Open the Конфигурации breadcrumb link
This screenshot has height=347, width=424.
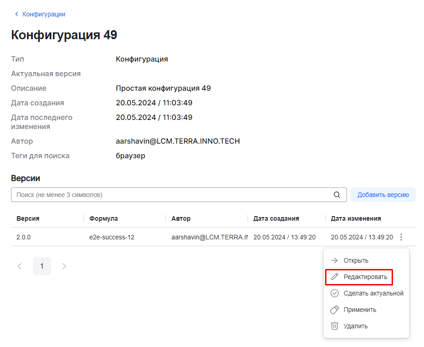(44, 14)
